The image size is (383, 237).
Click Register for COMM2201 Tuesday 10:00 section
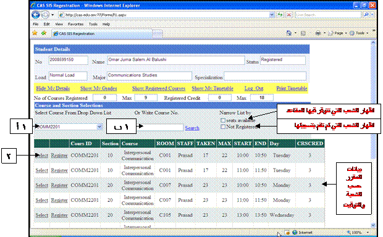[x=59, y=156]
